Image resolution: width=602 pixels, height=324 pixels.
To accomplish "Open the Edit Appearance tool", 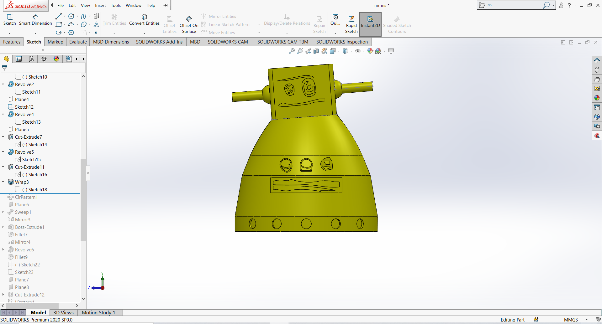I will [x=370, y=51].
